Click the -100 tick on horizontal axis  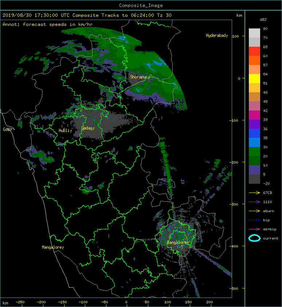point(83,302)
